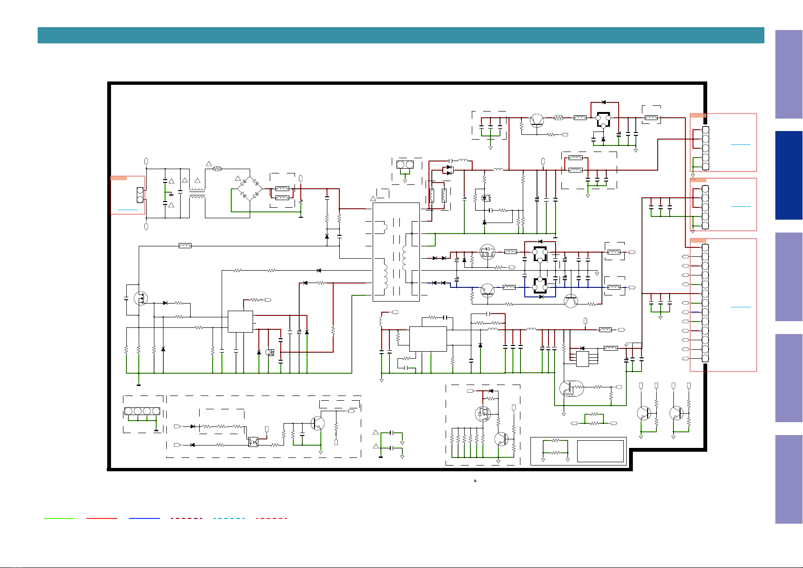Click the solid green line in the legend
This screenshot has height=568, width=803.
click(59, 518)
